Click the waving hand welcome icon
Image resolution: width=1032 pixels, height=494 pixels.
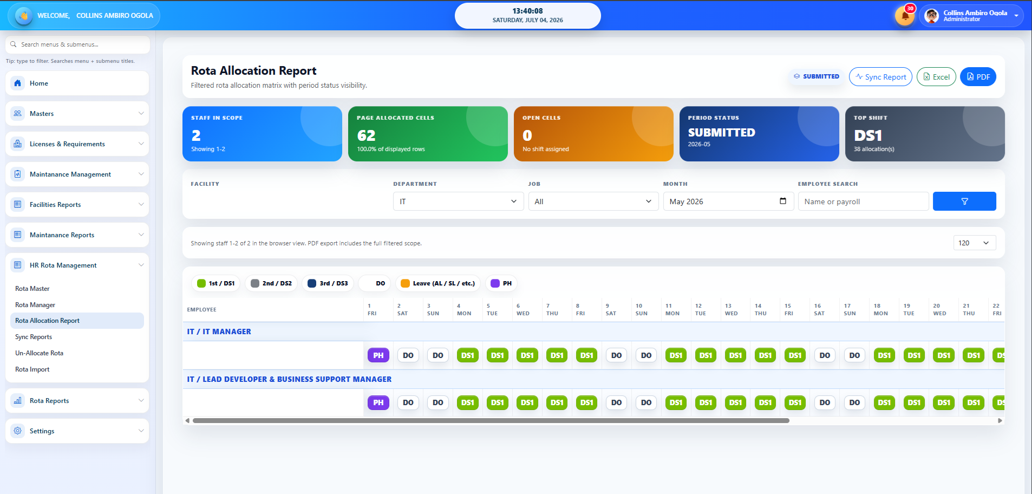point(23,16)
